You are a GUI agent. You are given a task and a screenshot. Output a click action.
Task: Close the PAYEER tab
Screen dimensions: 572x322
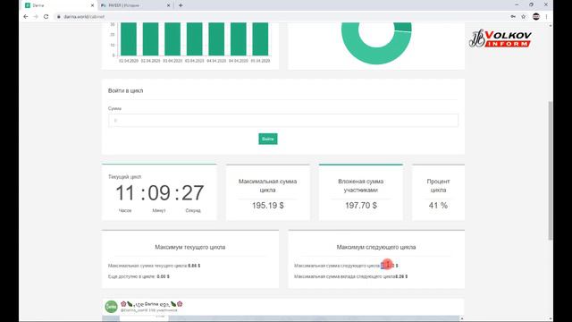[x=169, y=5]
